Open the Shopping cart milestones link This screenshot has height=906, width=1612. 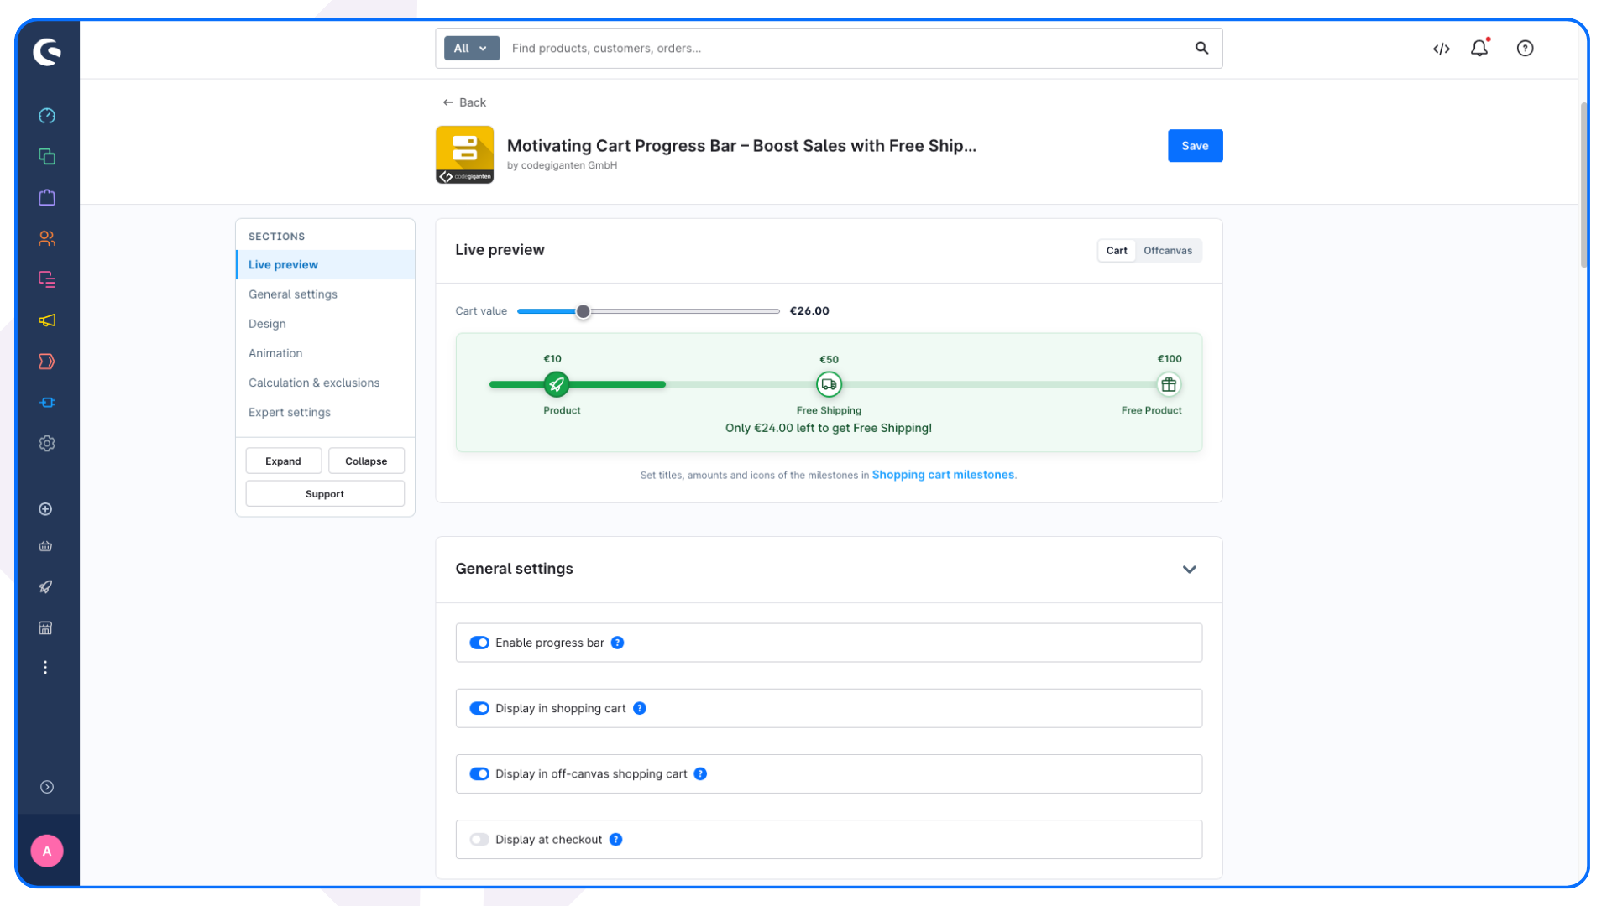tap(943, 475)
